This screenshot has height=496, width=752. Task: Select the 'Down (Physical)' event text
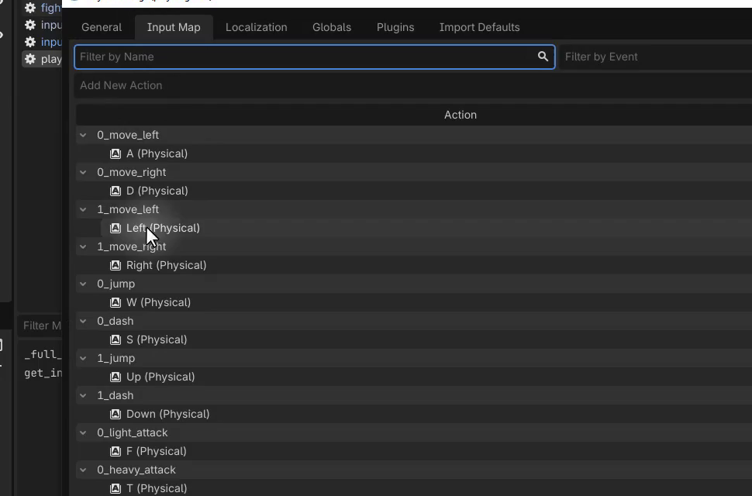point(168,414)
